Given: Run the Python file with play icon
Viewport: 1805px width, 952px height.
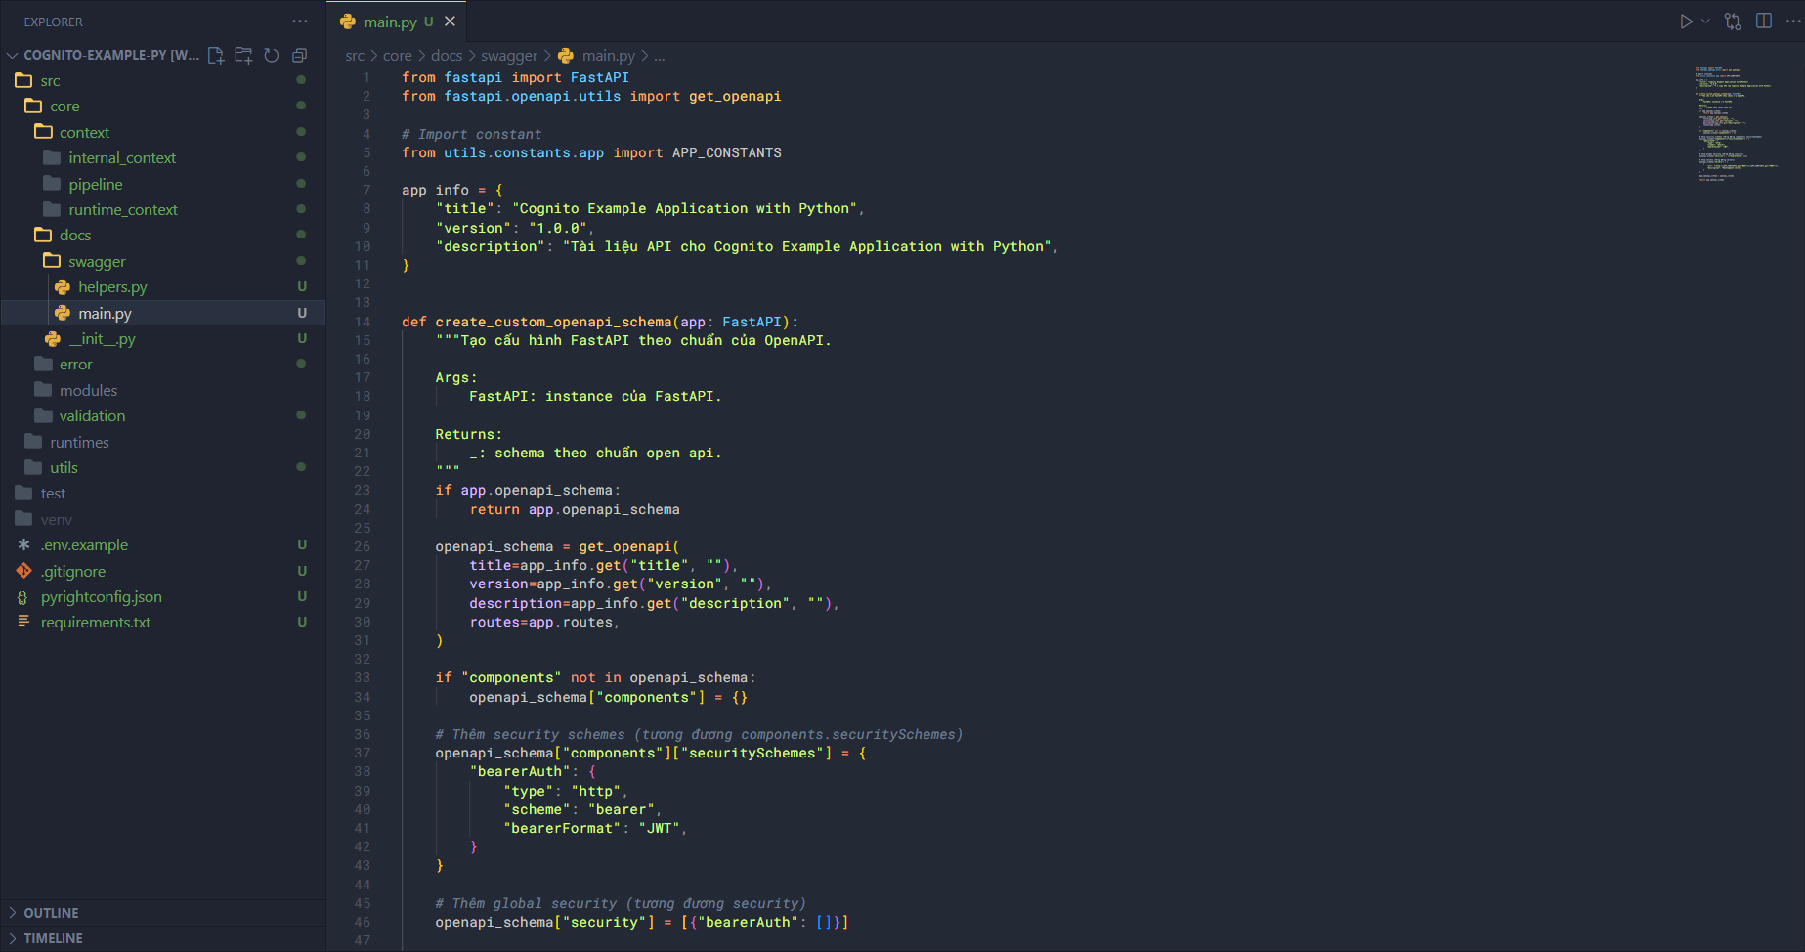Looking at the screenshot, I should pos(1686,22).
